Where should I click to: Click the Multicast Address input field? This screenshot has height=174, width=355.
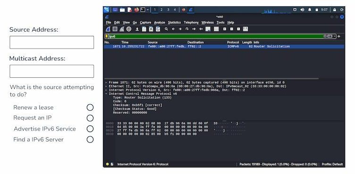tap(51, 71)
